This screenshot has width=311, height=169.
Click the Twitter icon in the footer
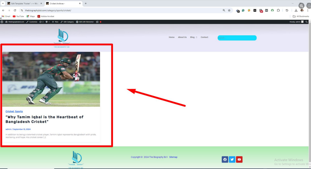pyautogui.click(x=232, y=160)
